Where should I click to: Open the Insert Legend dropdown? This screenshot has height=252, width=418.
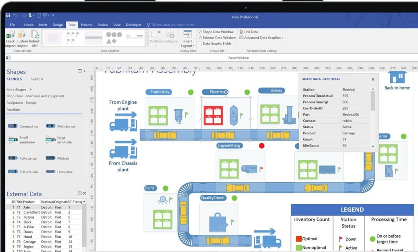187,40
